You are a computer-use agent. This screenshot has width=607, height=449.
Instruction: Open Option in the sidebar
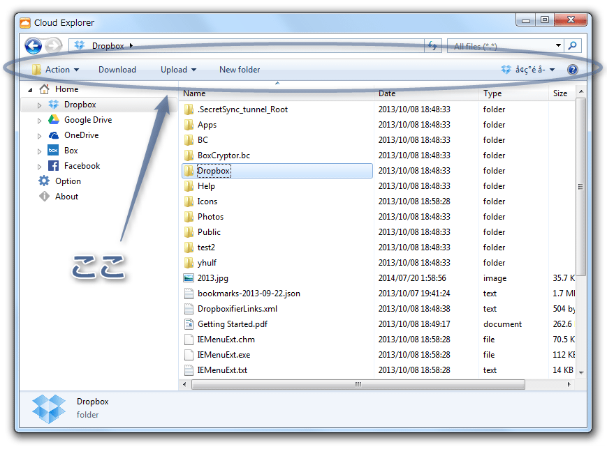(68, 181)
